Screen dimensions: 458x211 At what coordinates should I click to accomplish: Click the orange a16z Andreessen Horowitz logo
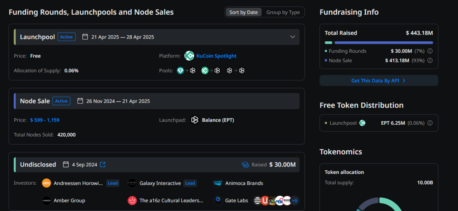click(x=47, y=183)
